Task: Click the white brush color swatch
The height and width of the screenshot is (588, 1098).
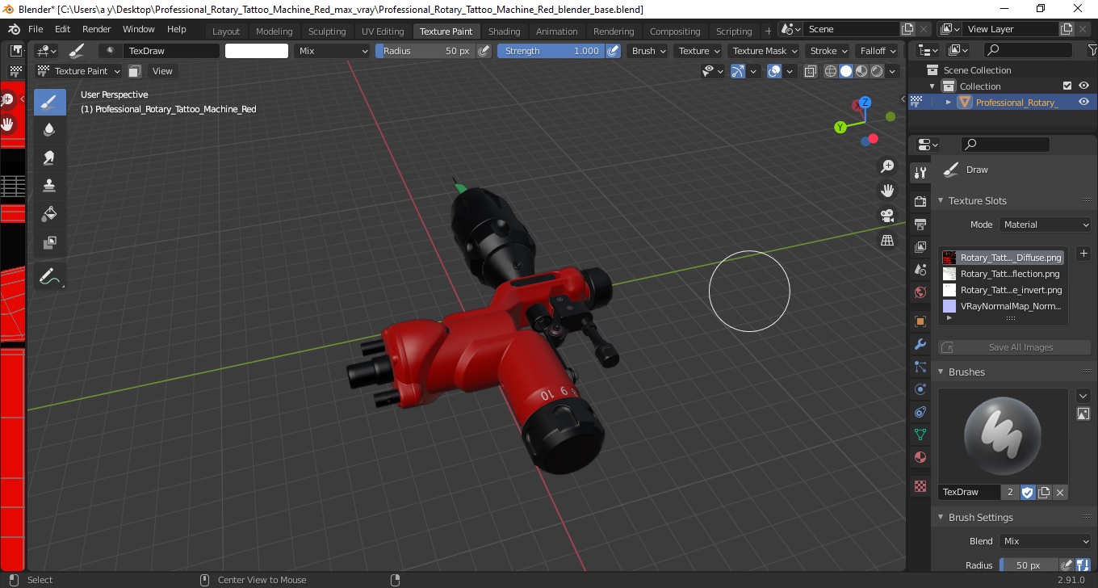Action: pos(257,51)
